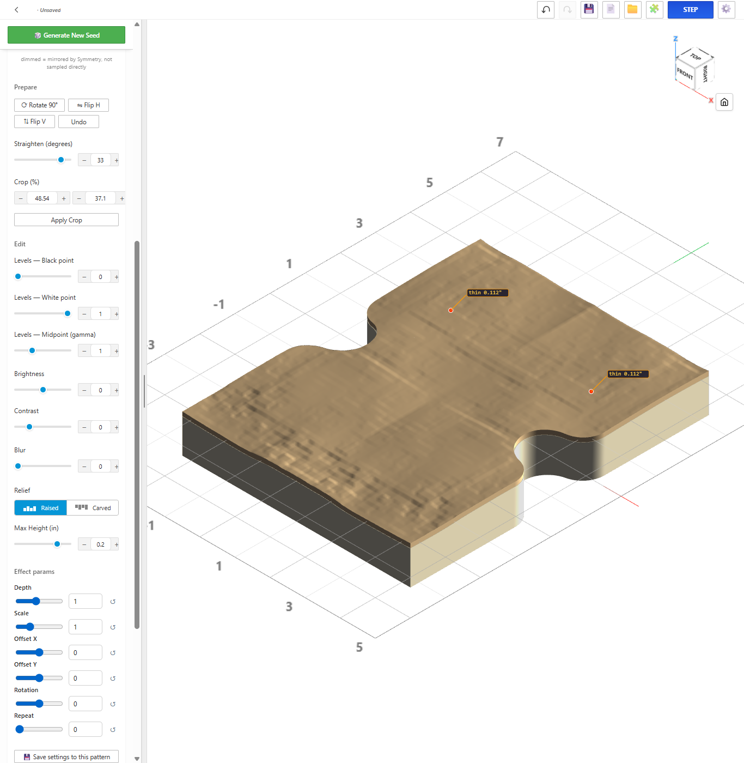Click the Brightness slider handle
The image size is (744, 763).
(x=43, y=390)
